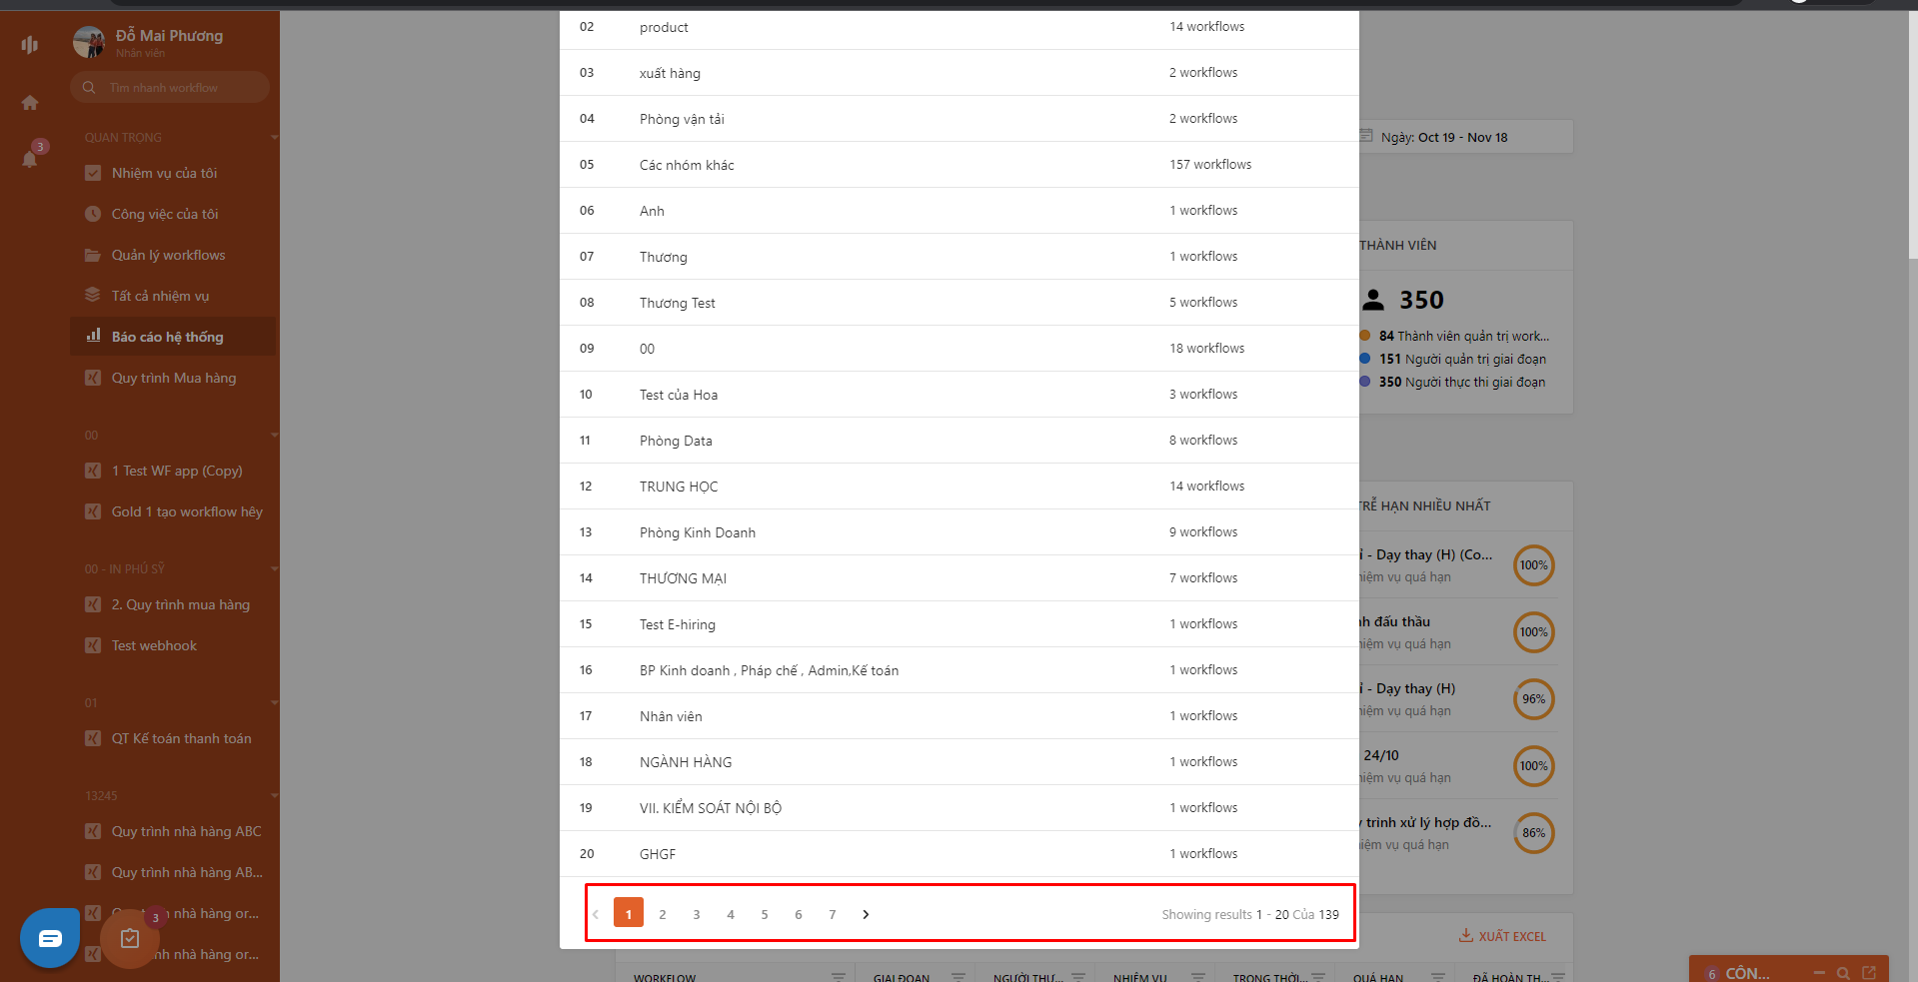This screenshot has height=982, width=1918.
Task: Open 'Quản lý workflows' in sidebar
Action: (x=172, y=255)
